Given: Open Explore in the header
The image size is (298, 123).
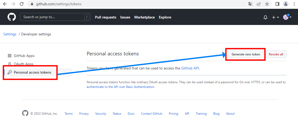Looking at the screenshot, I should point(165,17).
